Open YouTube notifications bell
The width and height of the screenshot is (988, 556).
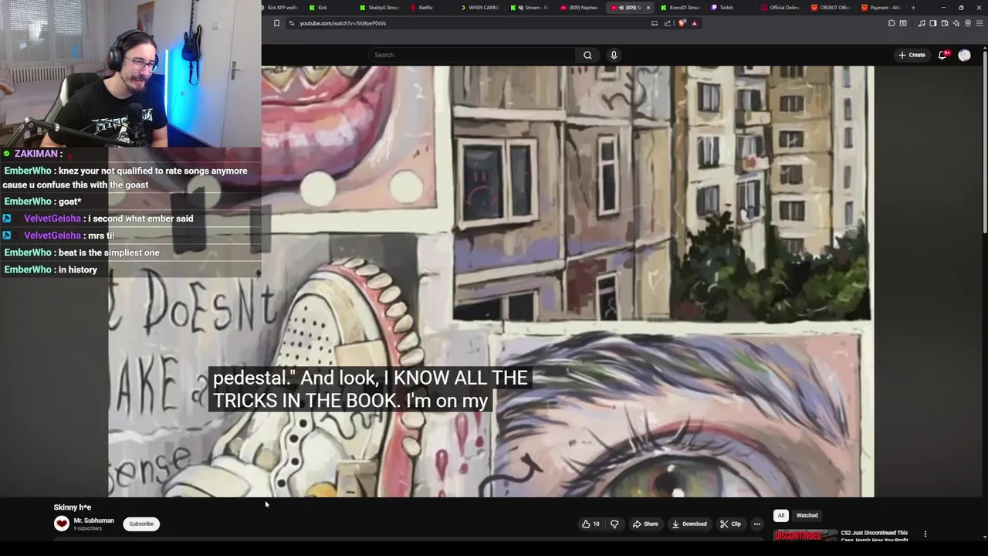coord(943,55)
